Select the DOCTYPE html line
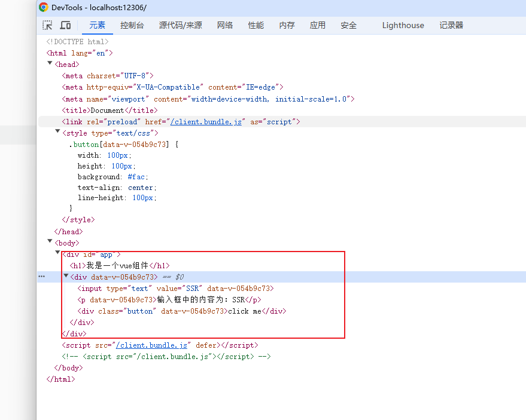This screenshot has width=526, height=420. 77,42
